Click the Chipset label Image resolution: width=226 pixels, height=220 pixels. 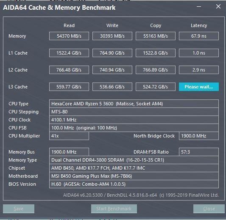[17, 168]
